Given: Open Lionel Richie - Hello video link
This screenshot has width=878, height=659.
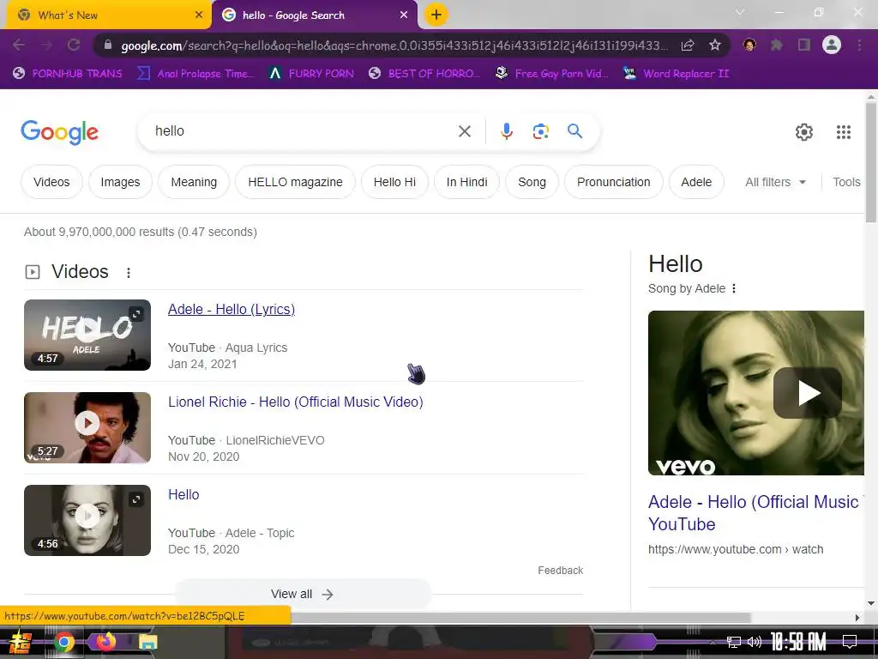Looking at the screenshot, I should pyautogui.click(x=296, y=402).
